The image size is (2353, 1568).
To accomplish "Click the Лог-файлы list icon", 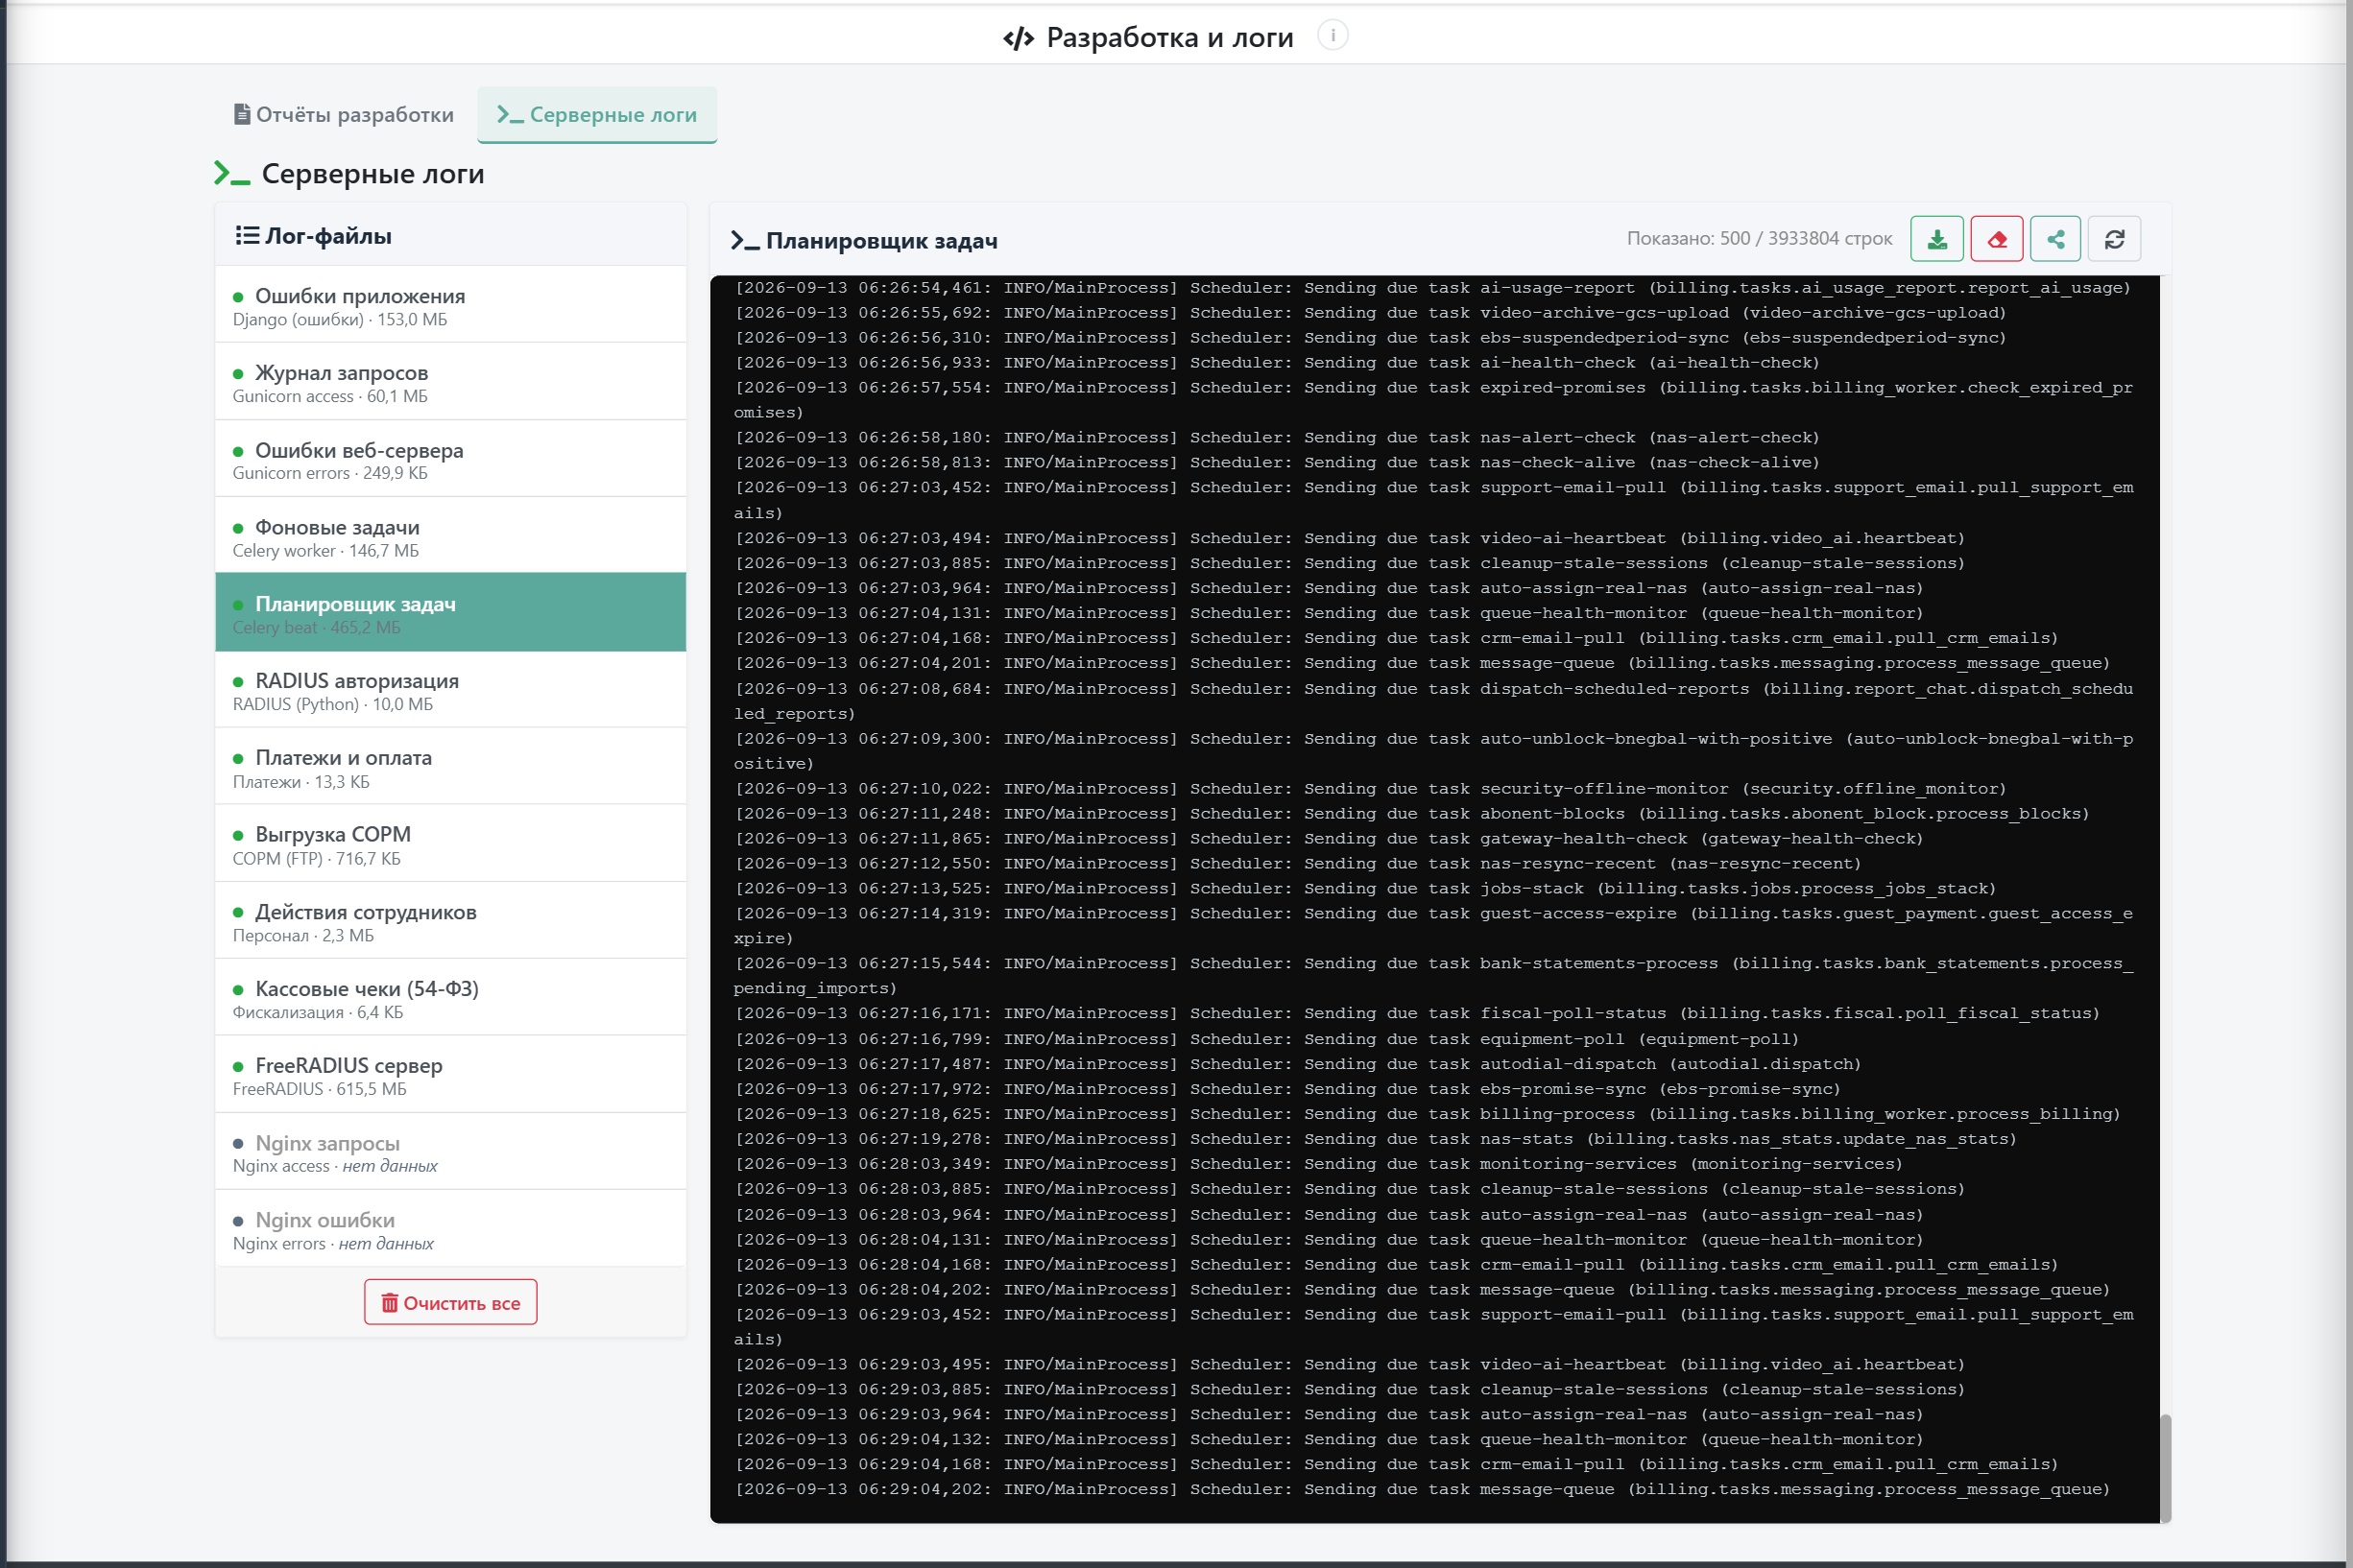I will pyautogui.click(x=246, y=236).
